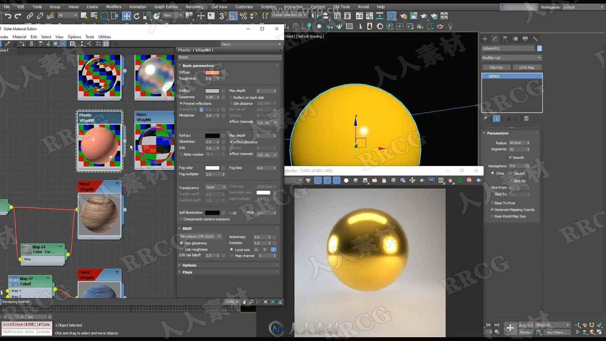Click the Edit Poly modifier button
This screenshot has height=341, width=606.
tap(496, 67)
